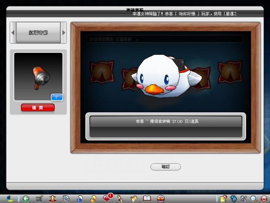
Task: Click the red power button icon
Action: click(264, 199)
